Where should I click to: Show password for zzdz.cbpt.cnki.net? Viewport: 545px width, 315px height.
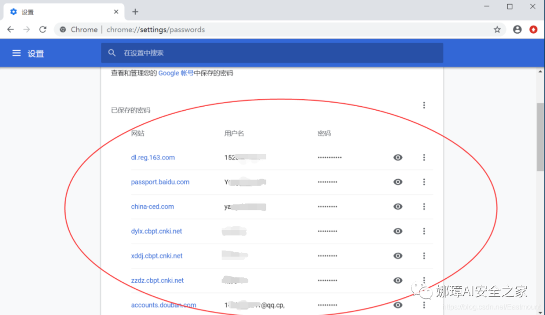[x=398, y=280]
